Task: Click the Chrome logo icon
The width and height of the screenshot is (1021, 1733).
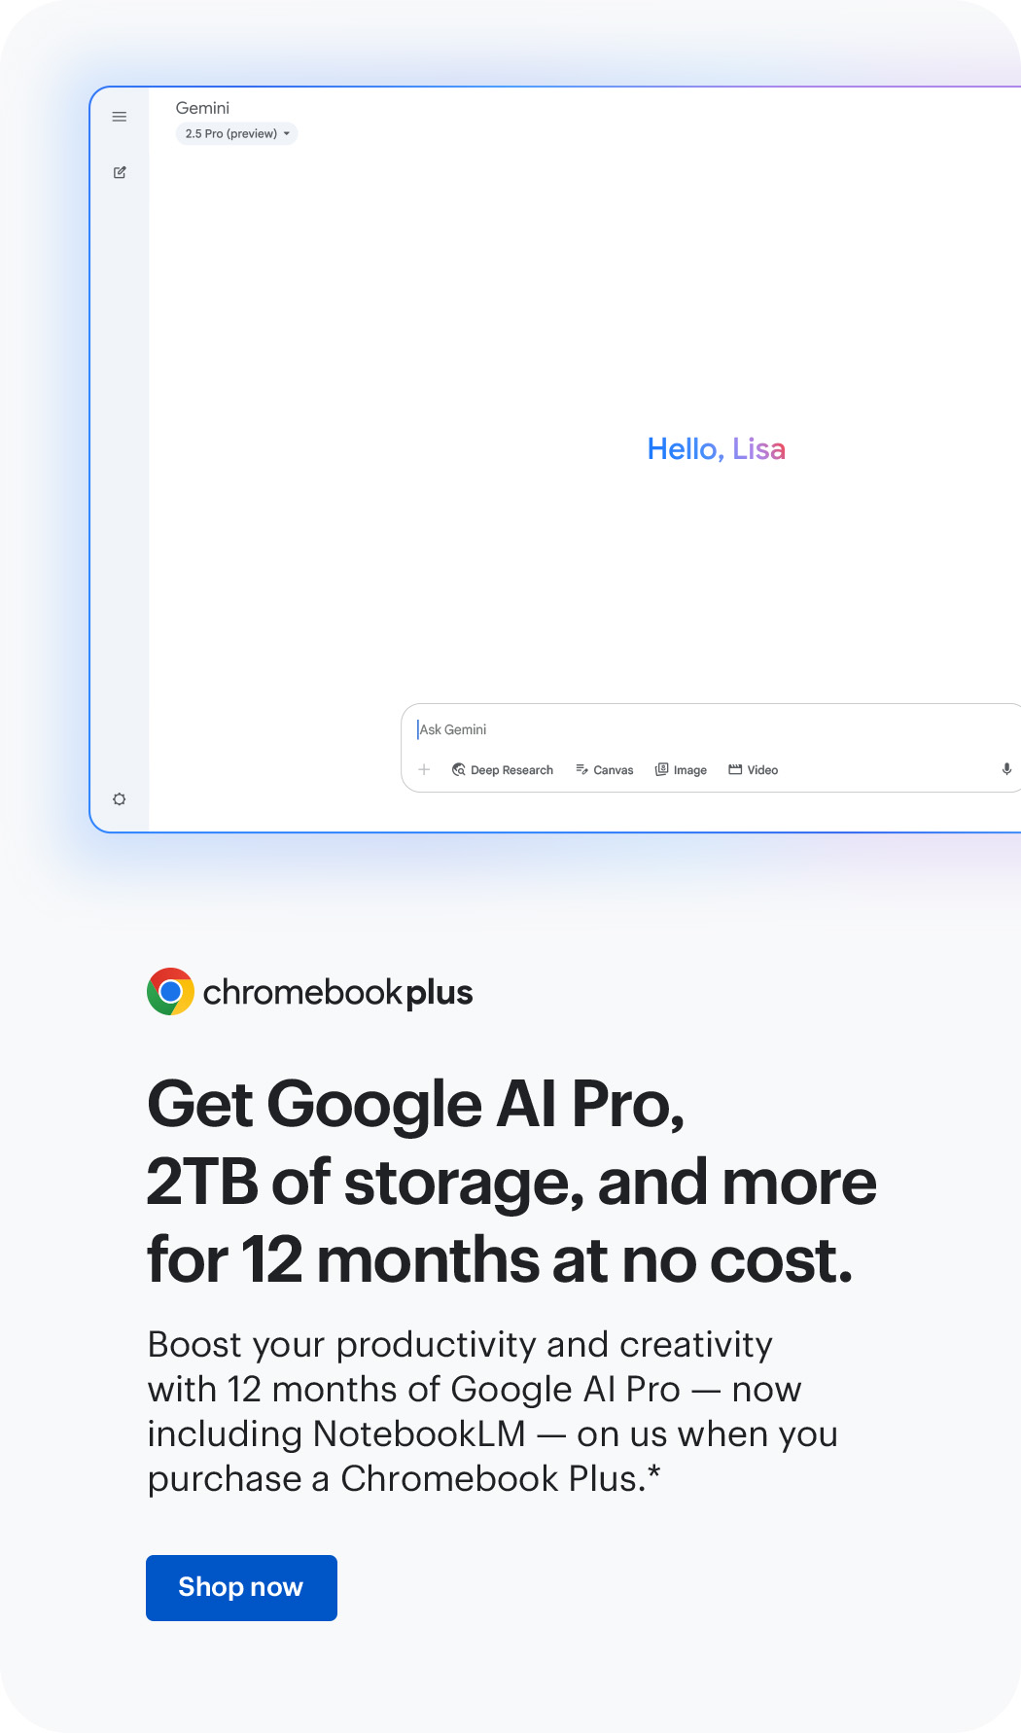Action: [x=170, y=991]
